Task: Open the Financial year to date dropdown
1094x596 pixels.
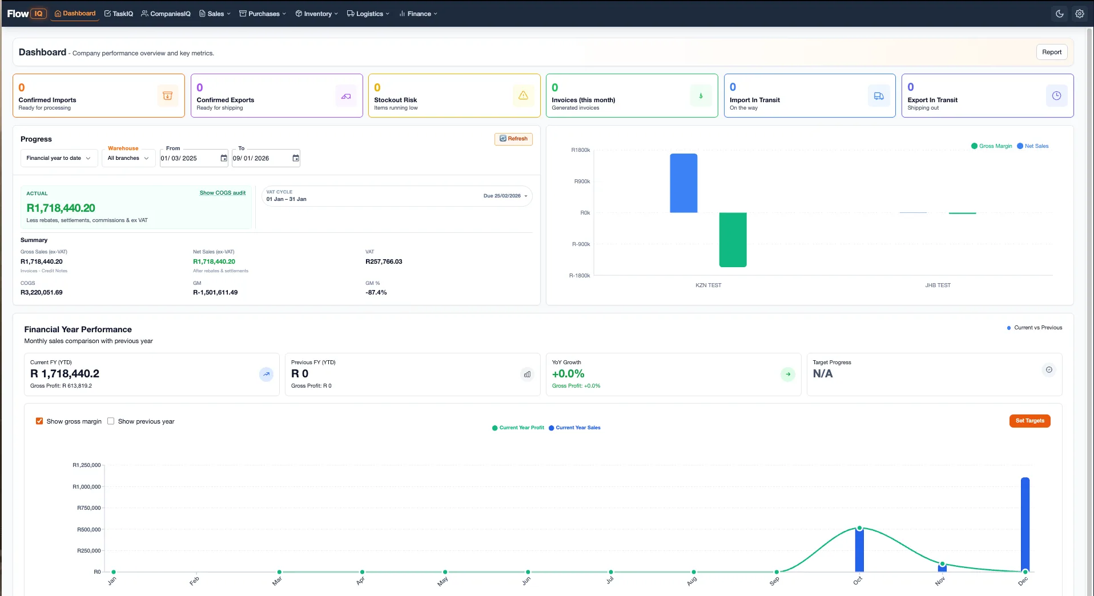Action: click(x=58, y=158)
